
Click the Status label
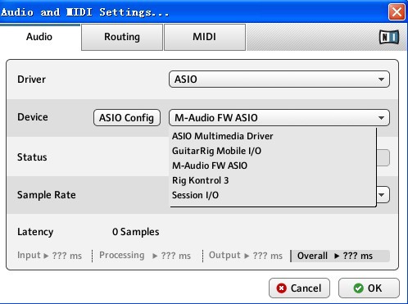tap(32, 157)
